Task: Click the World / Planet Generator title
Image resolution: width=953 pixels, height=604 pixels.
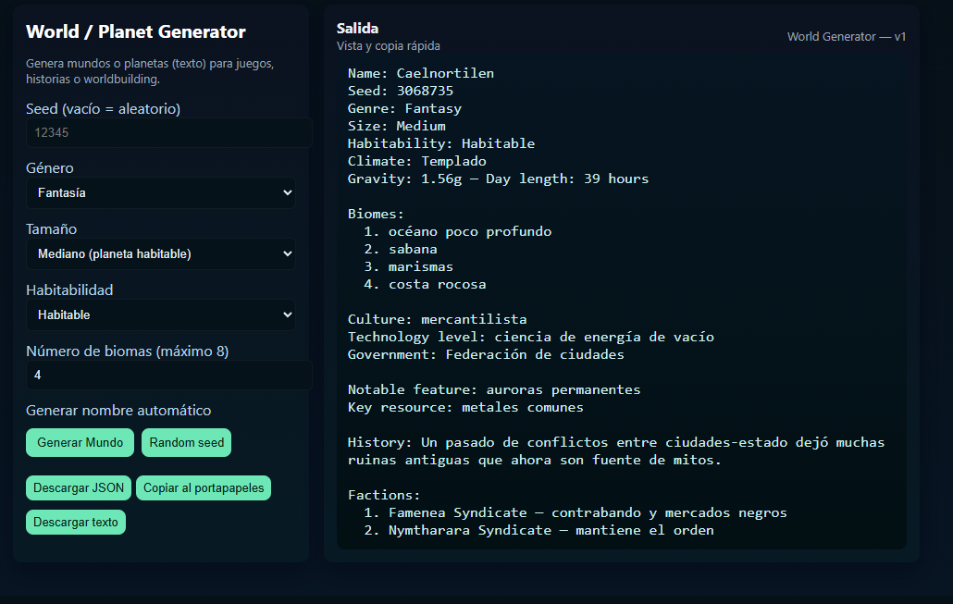Action: click(x=136, y=32)
